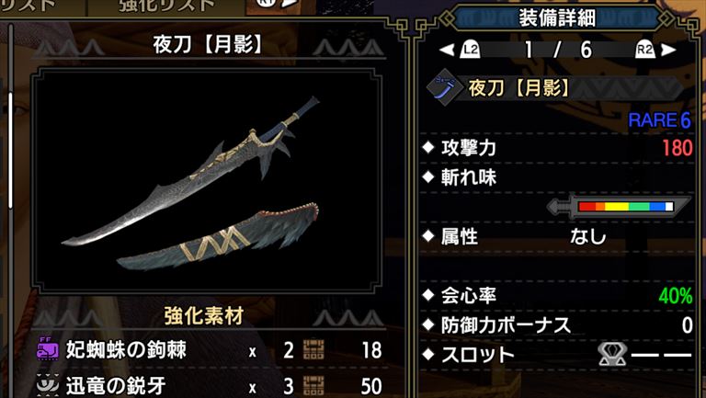The width and height of the screenshot is (706, 398).
Task: Select the 妃蜘蛛の鉤棘 material row
Action: click(211, 350)
